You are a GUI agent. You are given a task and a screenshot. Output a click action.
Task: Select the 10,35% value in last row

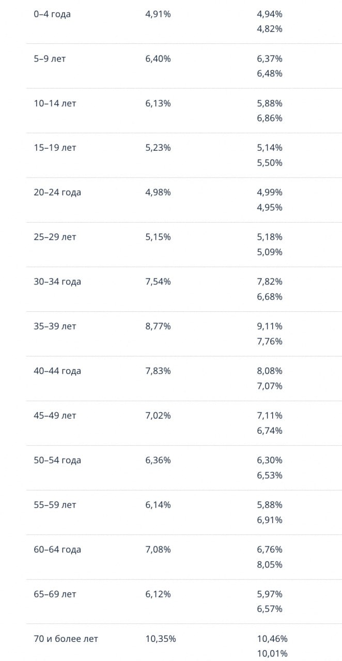point(161,639)
